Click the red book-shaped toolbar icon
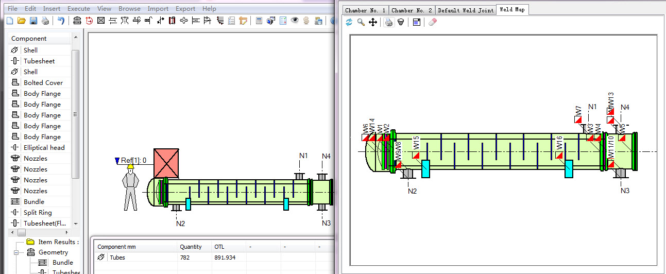Viewport: 666px width, 274px height. 172,21
